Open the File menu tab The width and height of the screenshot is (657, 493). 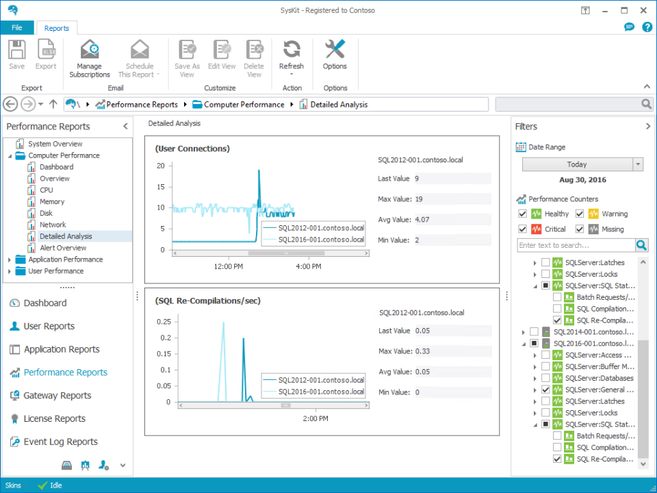click(x=17, y=27)
